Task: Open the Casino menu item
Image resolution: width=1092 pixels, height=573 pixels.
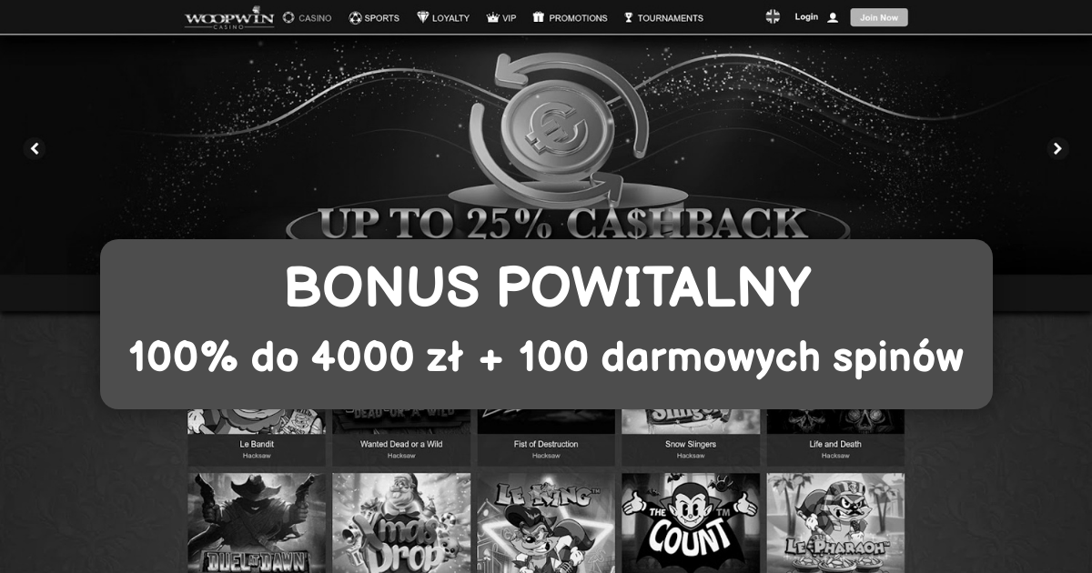Action: point(307,17)
